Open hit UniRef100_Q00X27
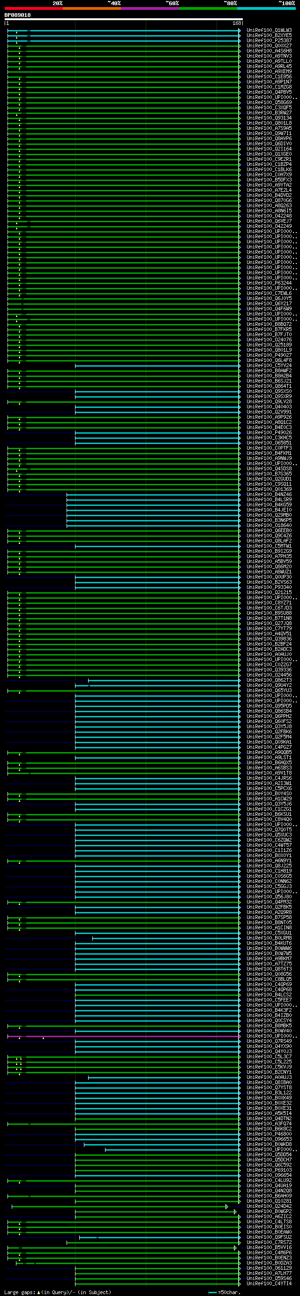The height and width of the screenshot is (1296, 300). [x=269, y=46]
